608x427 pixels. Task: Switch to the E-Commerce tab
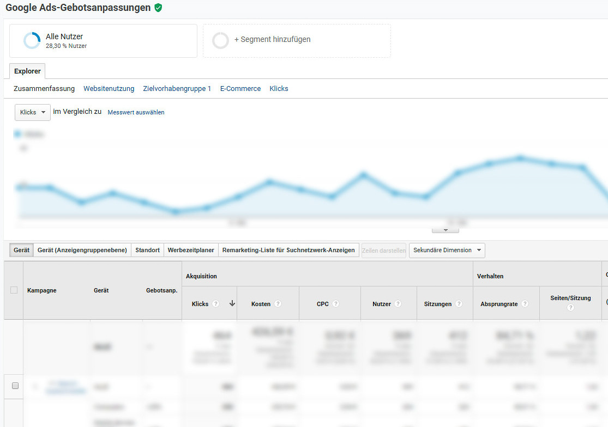(x=240, y=88)
